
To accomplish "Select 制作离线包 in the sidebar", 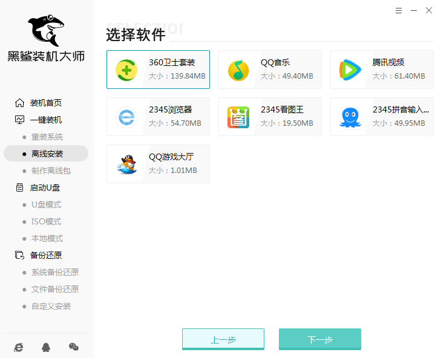I will coord(51,171).
